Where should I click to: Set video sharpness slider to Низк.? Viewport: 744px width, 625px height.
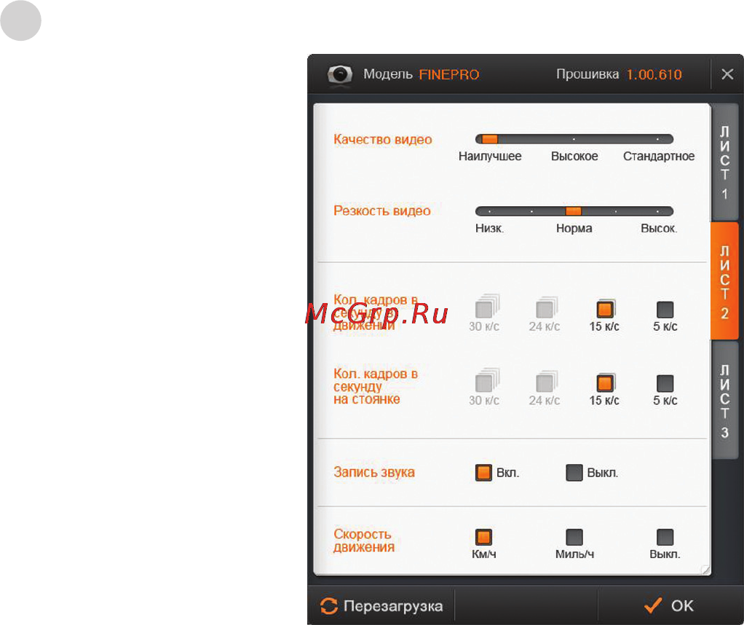(x=489, y=211)
